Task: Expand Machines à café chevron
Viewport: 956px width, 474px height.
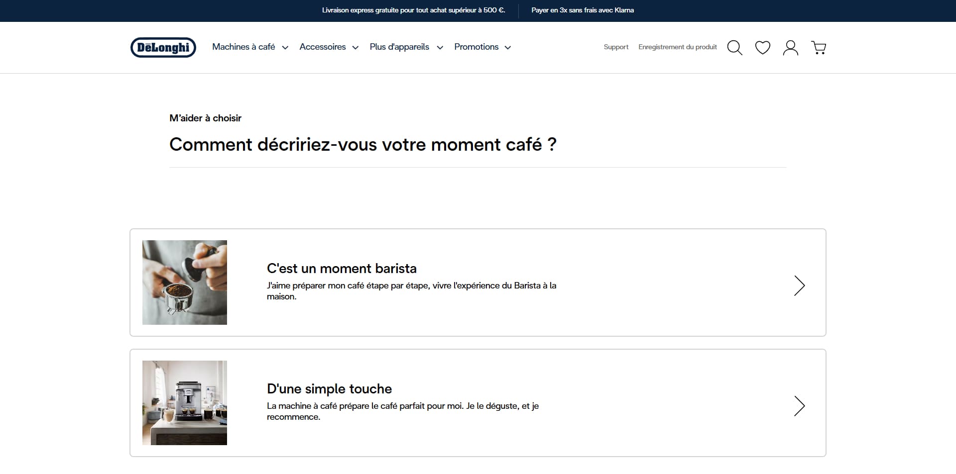Action: click(285, 48)
